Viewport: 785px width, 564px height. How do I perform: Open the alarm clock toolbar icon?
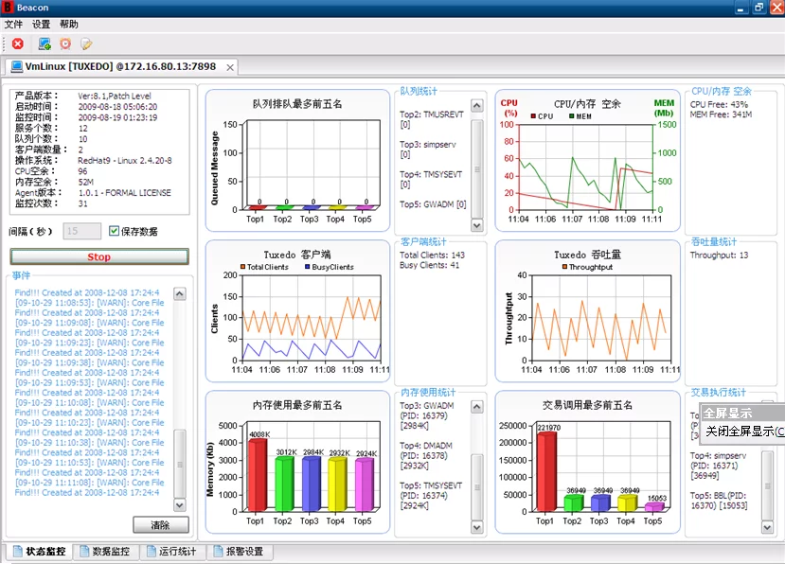65,44
